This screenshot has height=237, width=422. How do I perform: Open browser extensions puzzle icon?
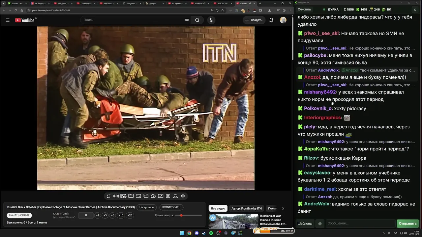(x=260, y=10)
